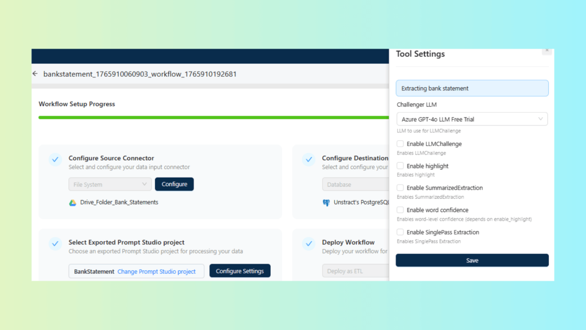
Task: Check Enable SinglePass Extraction
Action: pos(401,232)
